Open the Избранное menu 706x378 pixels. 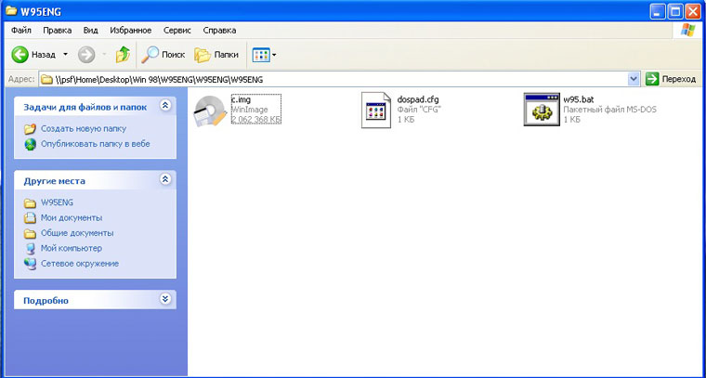point(131,31)
